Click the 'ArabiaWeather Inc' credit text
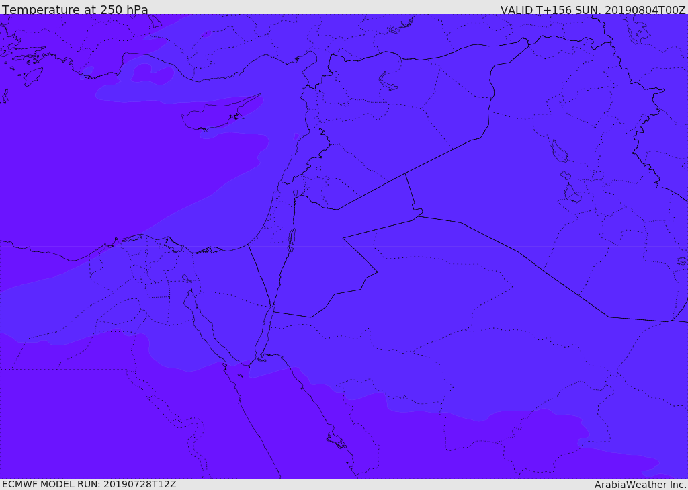The height and width of the screenshot is (490, 688). (640, 485)
